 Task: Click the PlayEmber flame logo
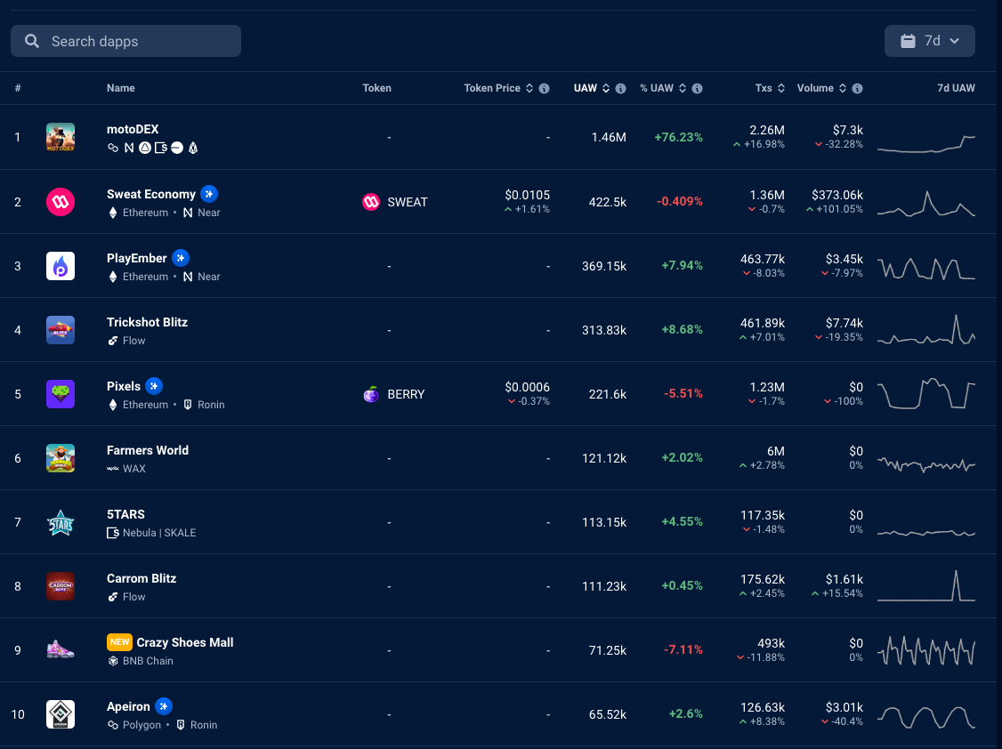click(x=61, y=266)
